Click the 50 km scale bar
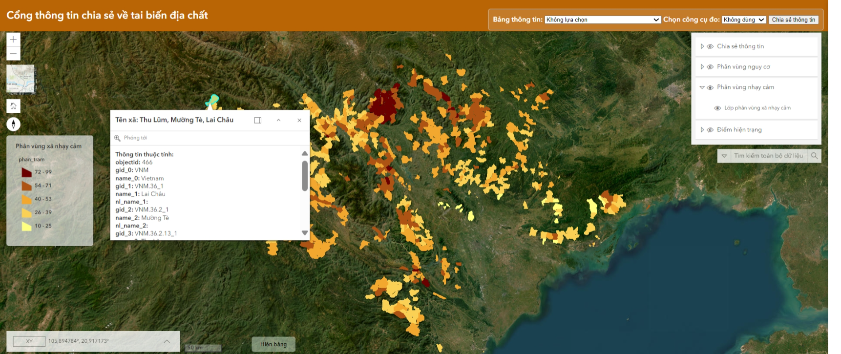Image resolution: width=841 pixels, height=354 pixels. click(x=203, y=348)
